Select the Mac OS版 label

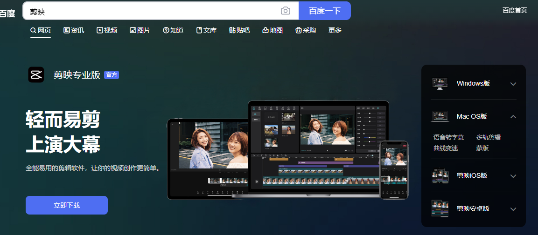pyautogui.click(x=472, y=116)
